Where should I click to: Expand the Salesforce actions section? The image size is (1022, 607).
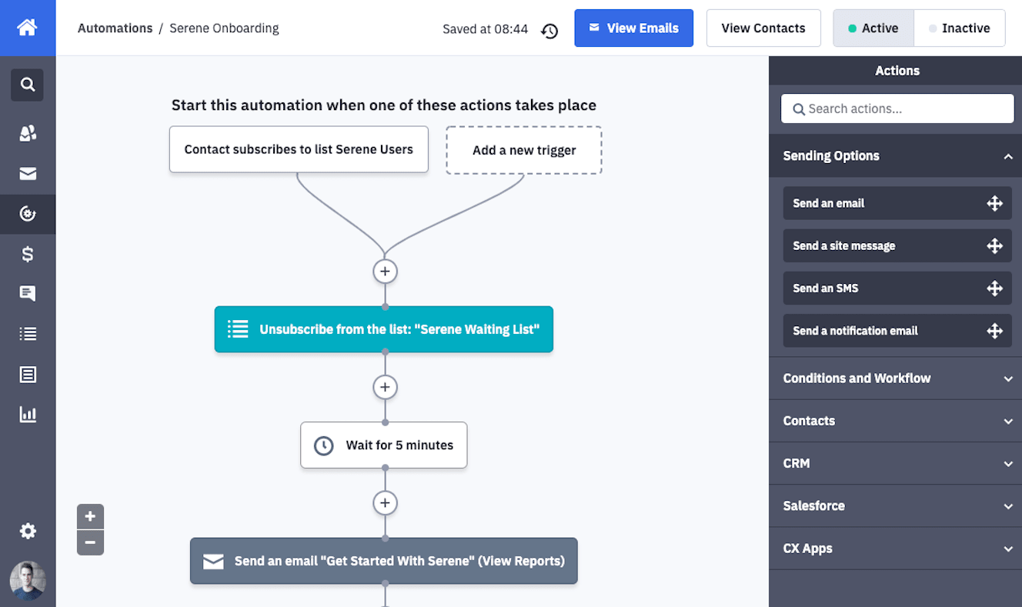coord(1007,506)
